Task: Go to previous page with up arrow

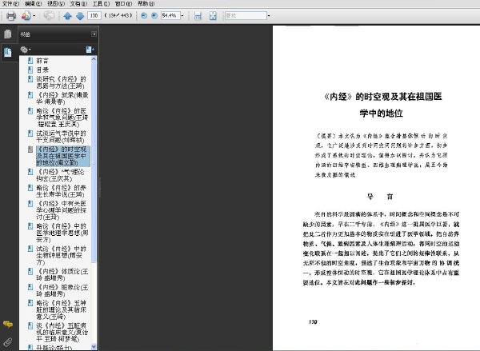Action: click(x=68, y=16)
